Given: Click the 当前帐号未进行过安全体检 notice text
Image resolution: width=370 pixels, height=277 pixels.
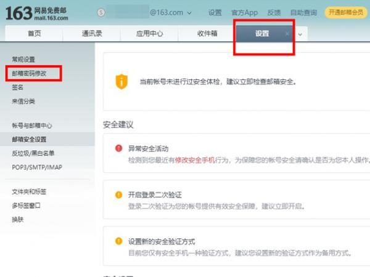Looking at the screenshot, I should click(218, 82).
